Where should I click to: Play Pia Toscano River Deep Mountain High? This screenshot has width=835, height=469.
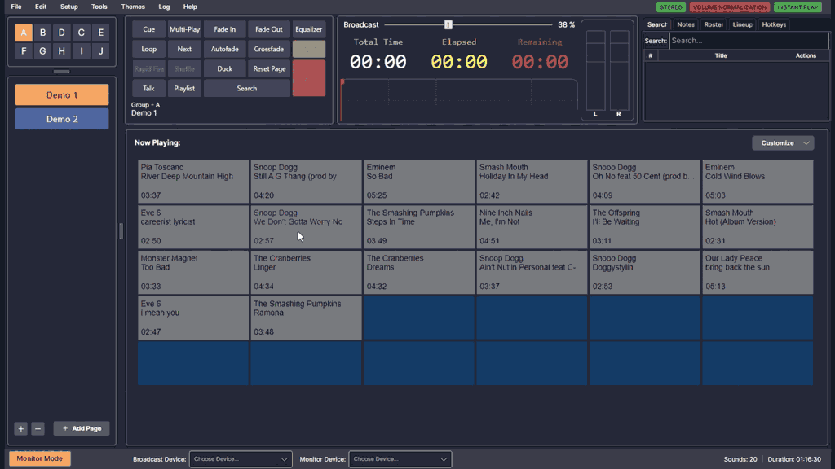coord(192,182)
